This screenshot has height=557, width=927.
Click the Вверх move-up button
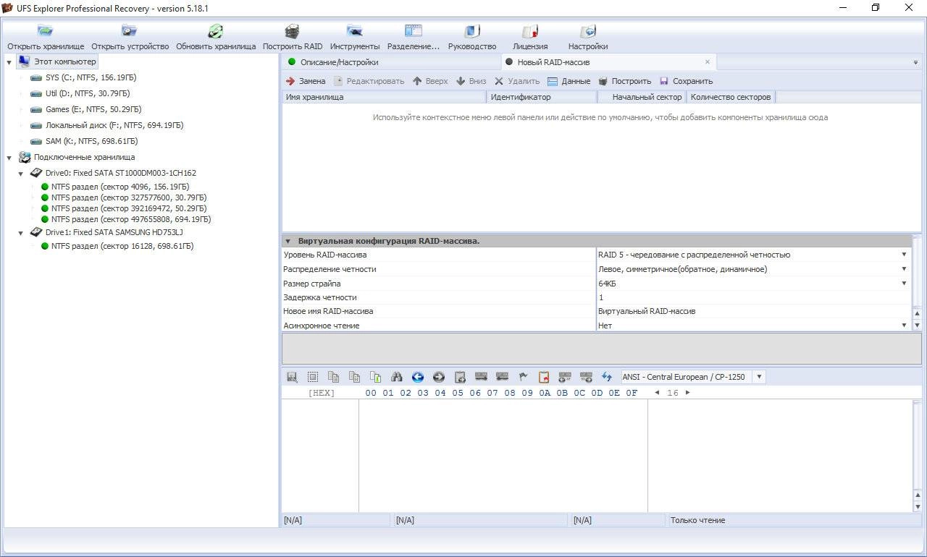pos(430,81)
